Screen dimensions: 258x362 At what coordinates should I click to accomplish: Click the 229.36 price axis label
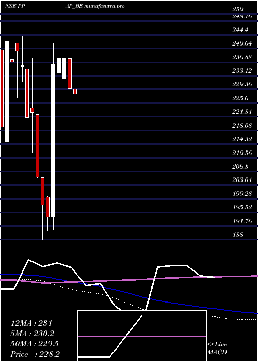pos(242,84)
